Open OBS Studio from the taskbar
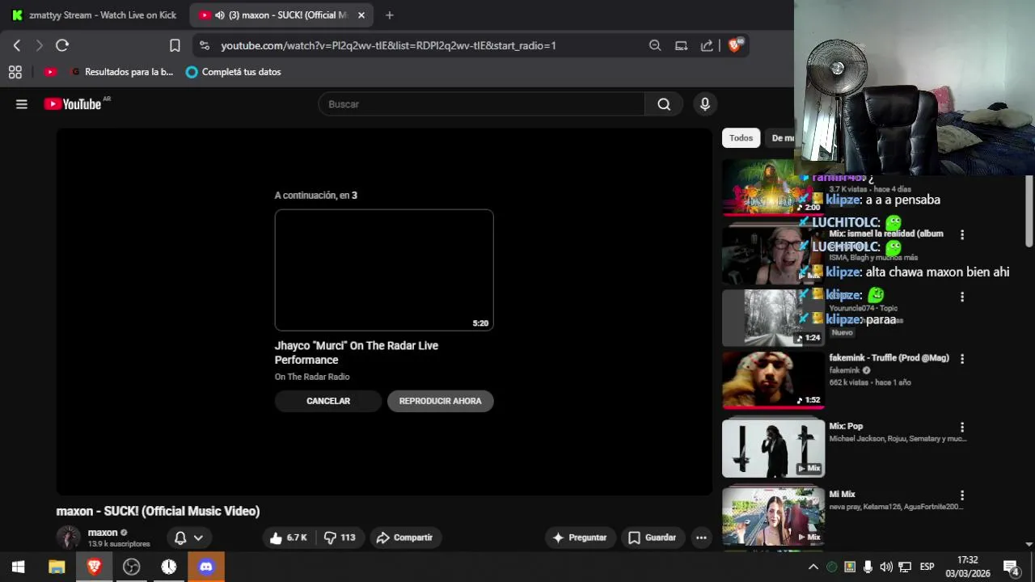1035x582 pixels. tap(131, 567)
